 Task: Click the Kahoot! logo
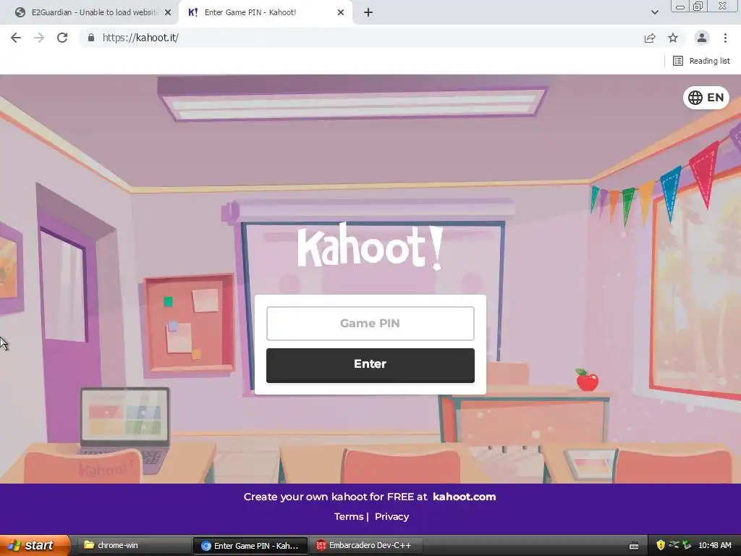coord(370,246)
